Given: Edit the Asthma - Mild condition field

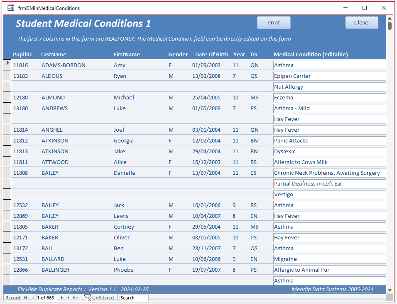Looking at the screenshot, I should coord(330,109).
